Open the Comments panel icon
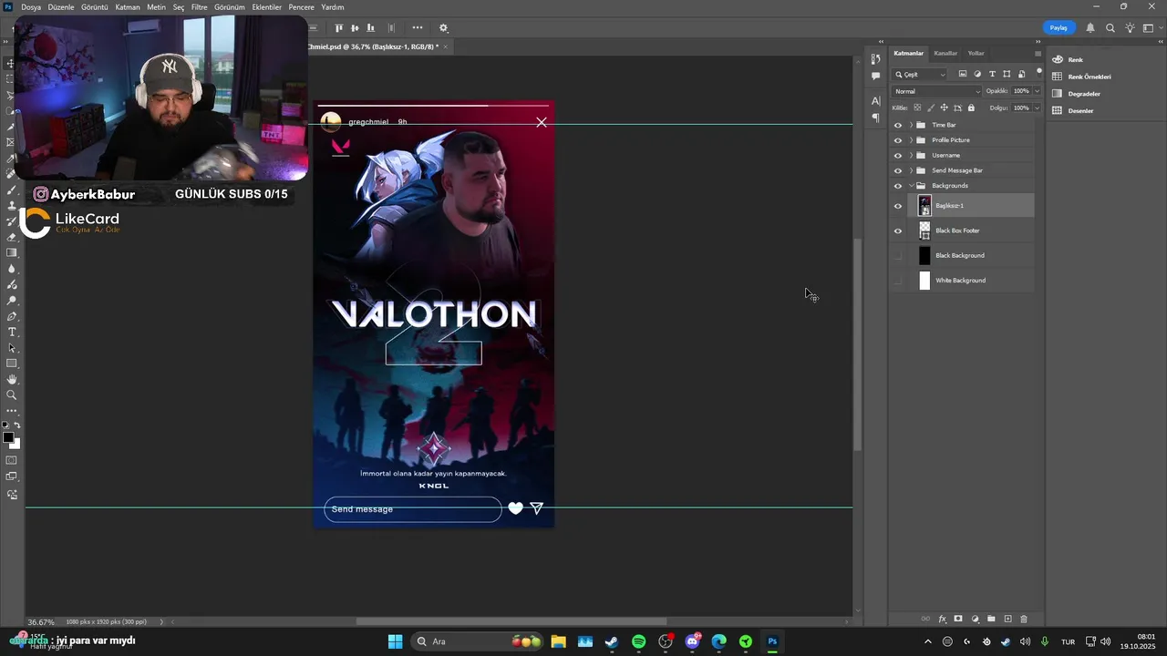 pos(876,77)
